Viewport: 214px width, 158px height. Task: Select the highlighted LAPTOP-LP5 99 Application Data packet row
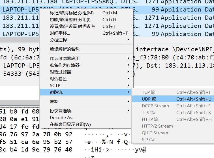(x=107, y=10)
